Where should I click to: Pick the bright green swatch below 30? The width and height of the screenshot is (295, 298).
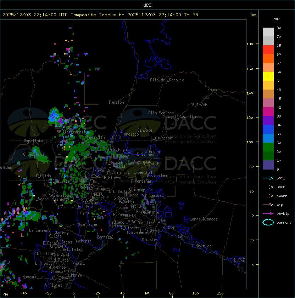tap(268, 147)
